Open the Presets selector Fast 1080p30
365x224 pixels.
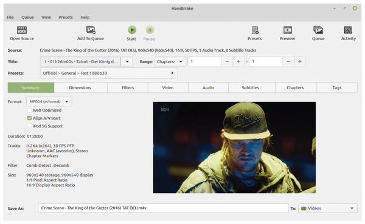click(109, 73)
